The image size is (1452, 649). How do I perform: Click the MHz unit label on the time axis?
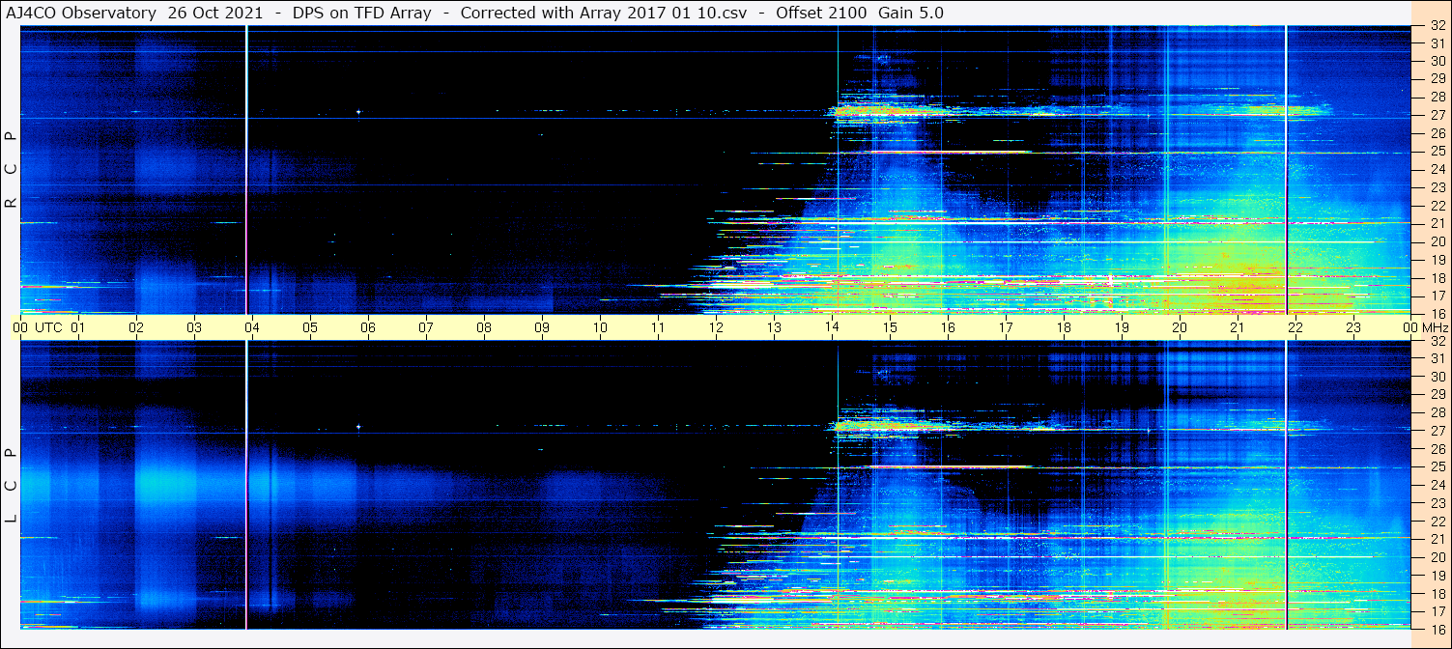1435,327
